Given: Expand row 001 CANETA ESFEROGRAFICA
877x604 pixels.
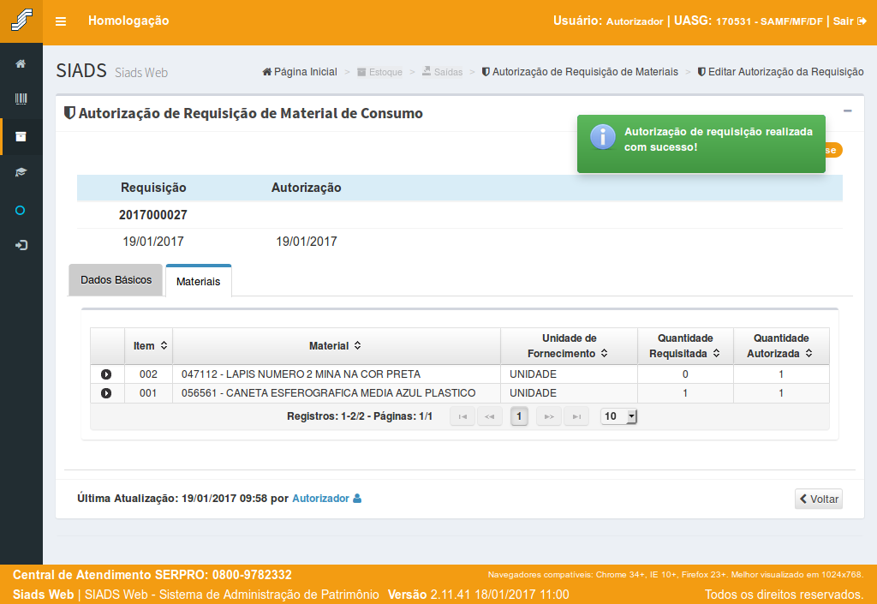Looking at the screenshot, I should (106, 393).
